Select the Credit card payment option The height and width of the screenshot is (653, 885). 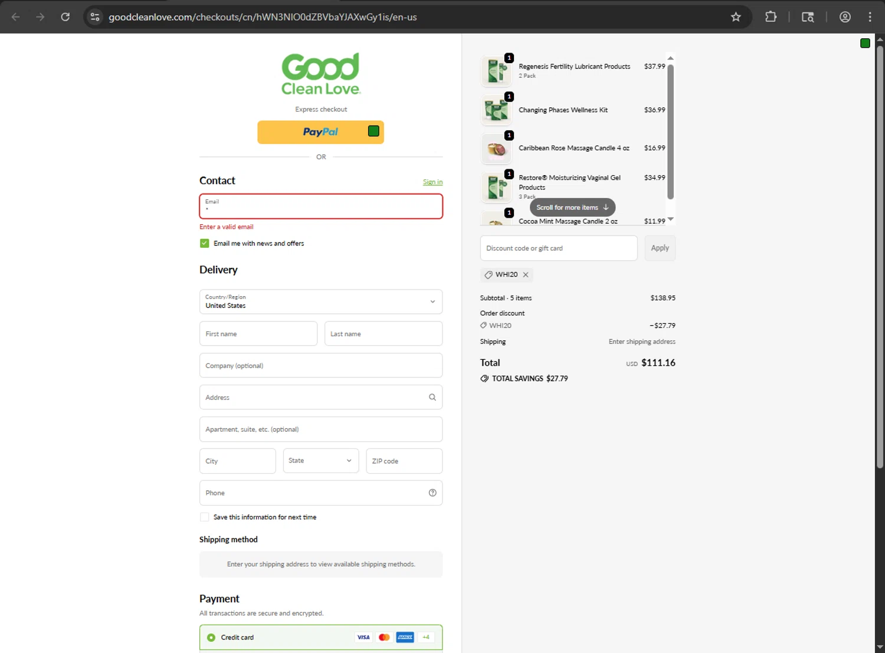click(x=211, y=637)
